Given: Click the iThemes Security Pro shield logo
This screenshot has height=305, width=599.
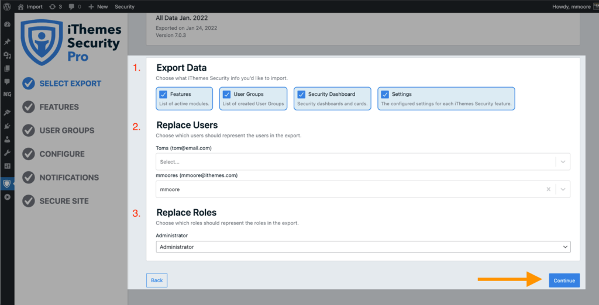Looking at the screenshot, I should click(42, 42).
